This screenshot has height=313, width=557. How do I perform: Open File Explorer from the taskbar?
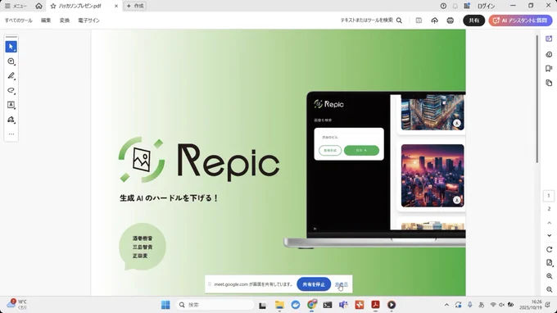tap(279, 305)
